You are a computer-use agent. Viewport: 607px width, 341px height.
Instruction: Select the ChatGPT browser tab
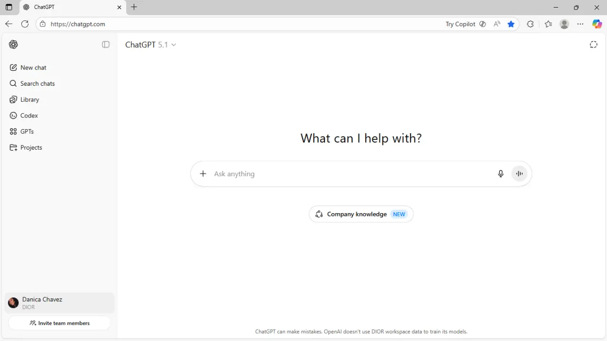[73, 7]
